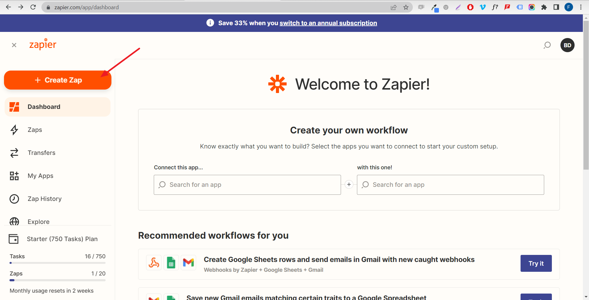Click the page vertical scrollbar
This screenshot has width=589, height=300.
click(x=586, y=95)
